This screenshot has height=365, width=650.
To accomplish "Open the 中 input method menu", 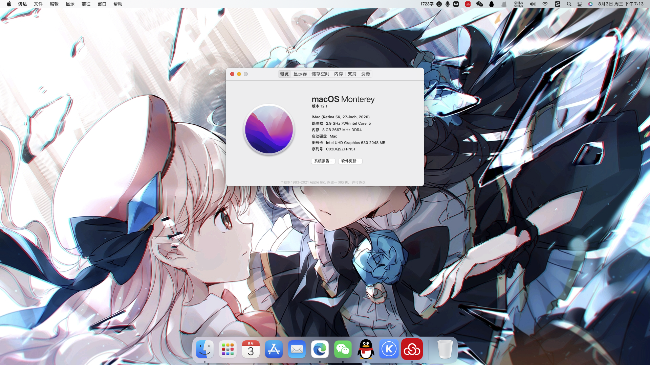I will [456, 4].
